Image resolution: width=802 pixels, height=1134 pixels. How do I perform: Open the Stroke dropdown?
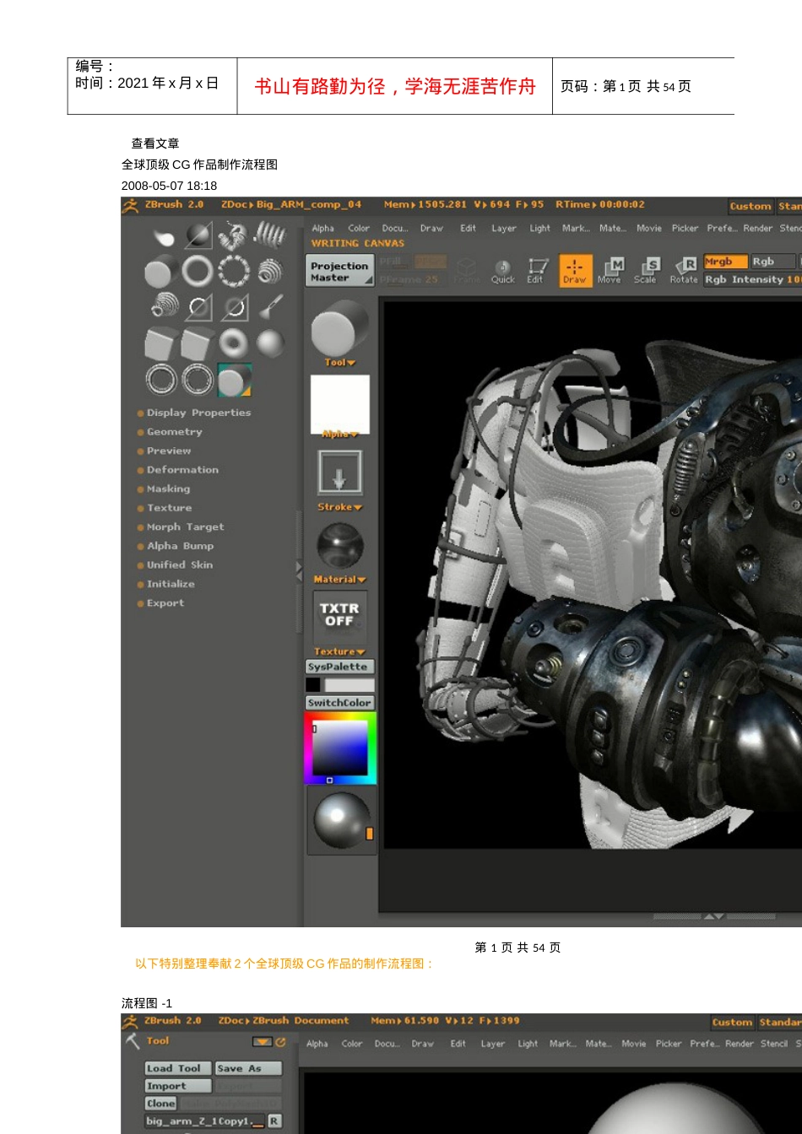[340, 507]
